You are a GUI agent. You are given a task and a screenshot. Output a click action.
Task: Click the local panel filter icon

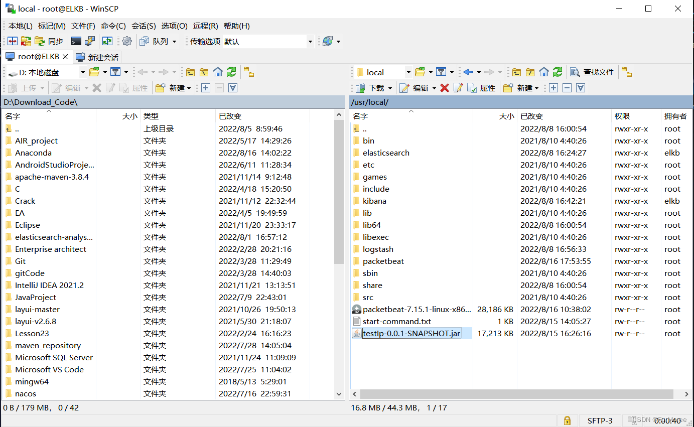[x=115, y=72]
